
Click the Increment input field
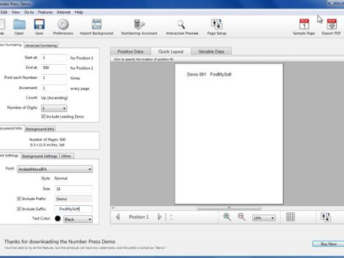point(54,88)
